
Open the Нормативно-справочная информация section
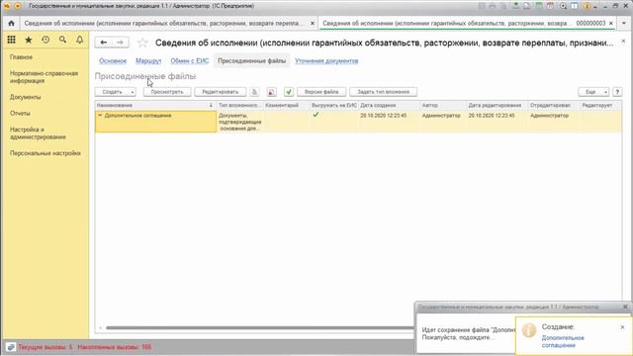point(44,77)
